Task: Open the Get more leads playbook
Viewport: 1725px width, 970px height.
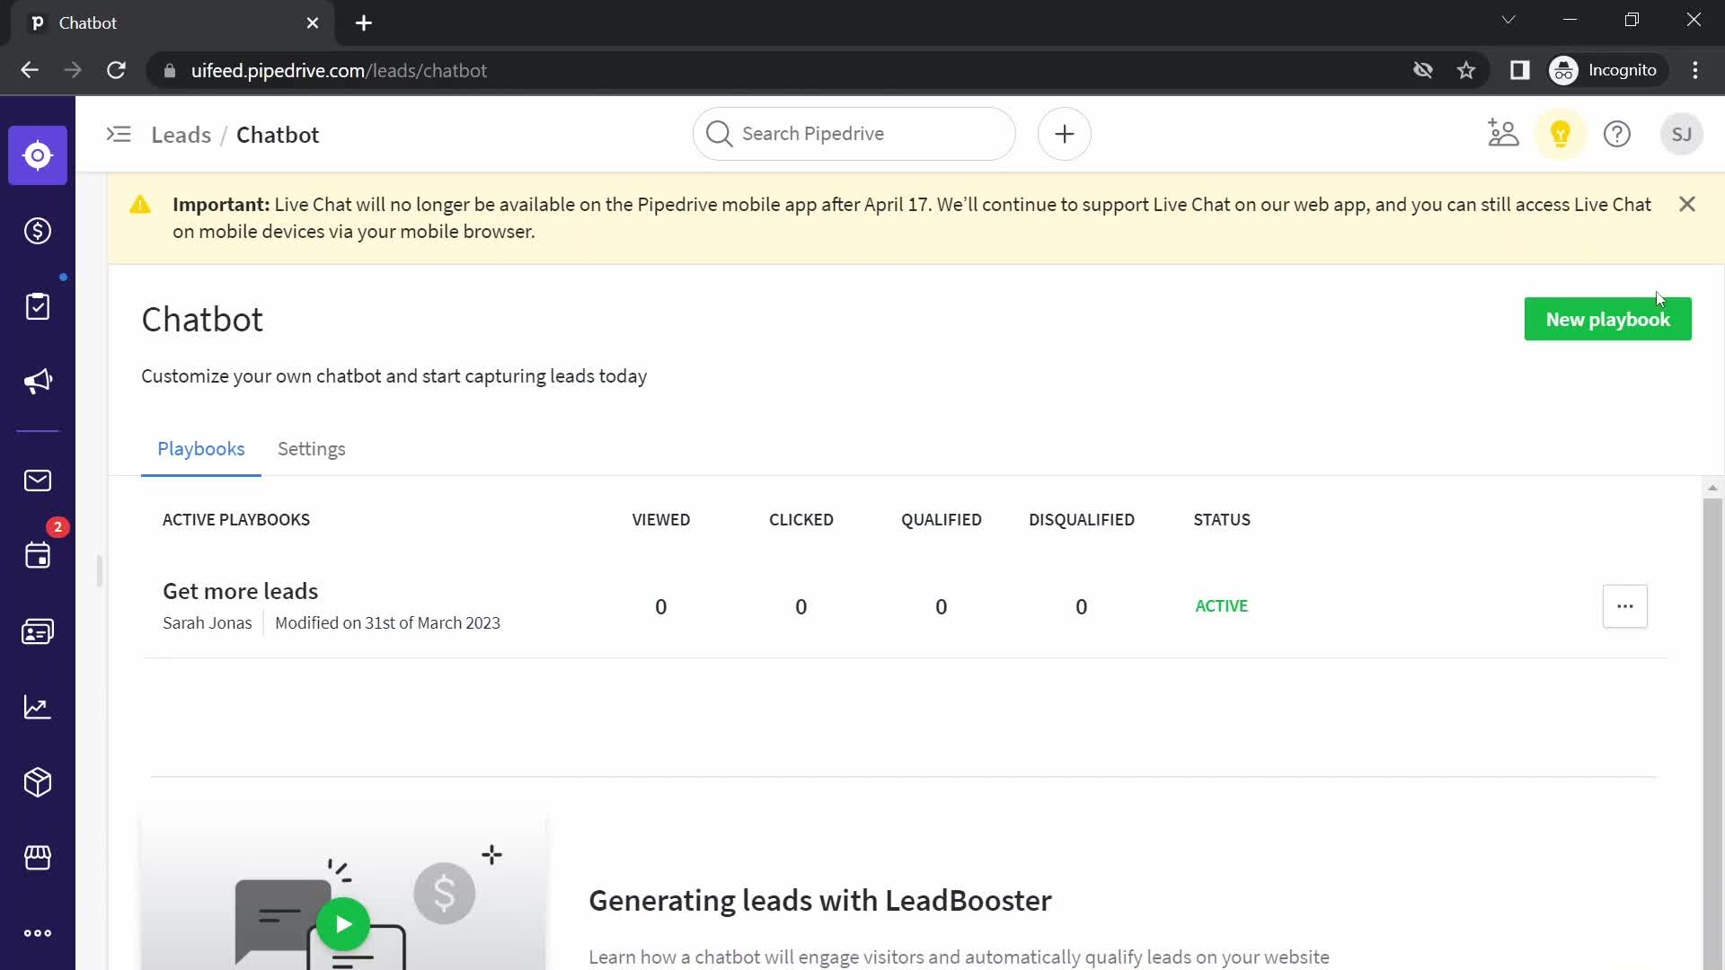Action: coord(241,591)
